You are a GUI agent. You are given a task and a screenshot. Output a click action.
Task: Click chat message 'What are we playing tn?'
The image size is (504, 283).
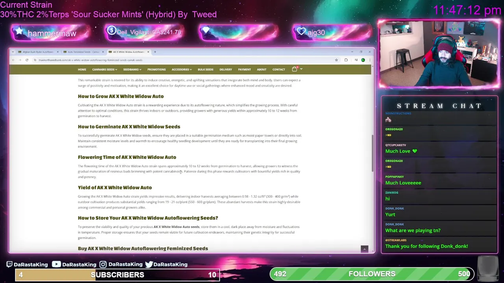[x=413, y=230]
